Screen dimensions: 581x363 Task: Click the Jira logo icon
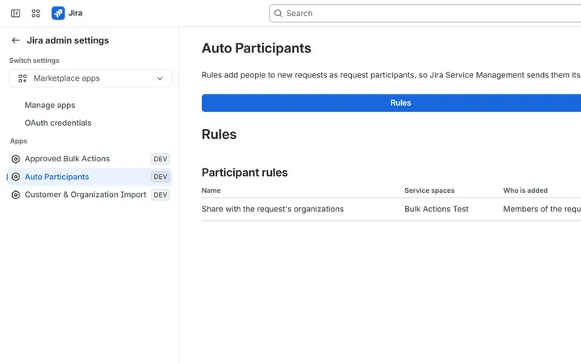(x=58, y=14)
